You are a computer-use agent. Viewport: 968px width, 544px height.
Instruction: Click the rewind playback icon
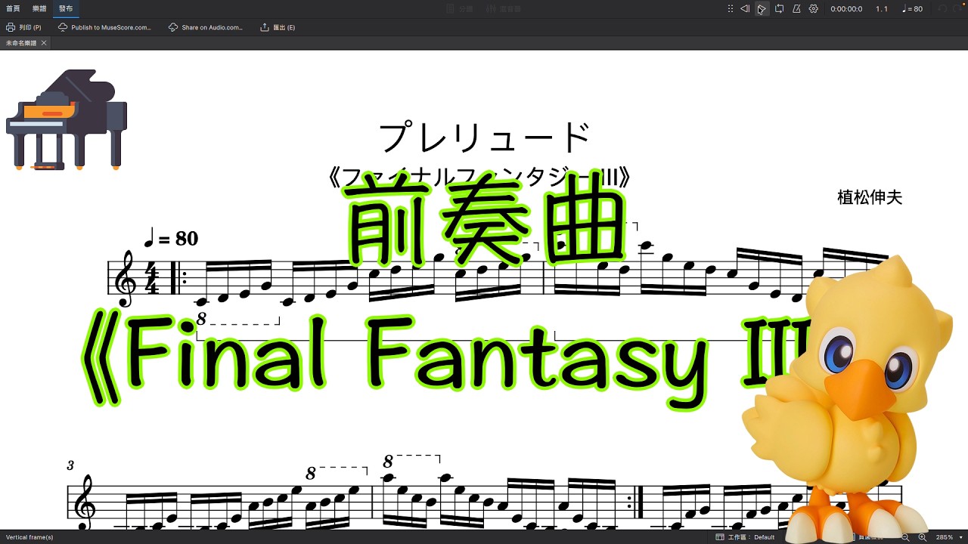click(x=745, y=9)
